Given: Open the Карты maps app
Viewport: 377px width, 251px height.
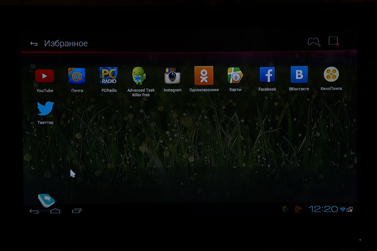Looking at the screenshot, I should click(x=235, y=76).
